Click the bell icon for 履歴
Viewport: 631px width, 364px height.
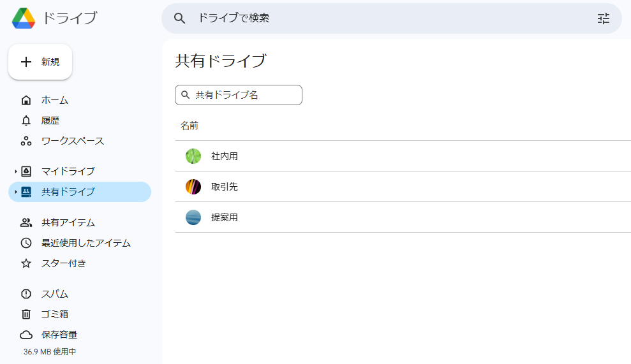(x=26, y=120)
